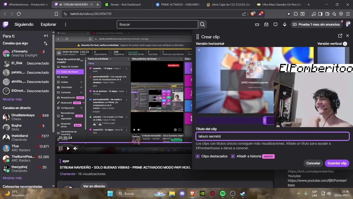Image resolution: width=353 pixels, height=199 pixels.
Task: Play the VOD video
Action: [68, 148]
